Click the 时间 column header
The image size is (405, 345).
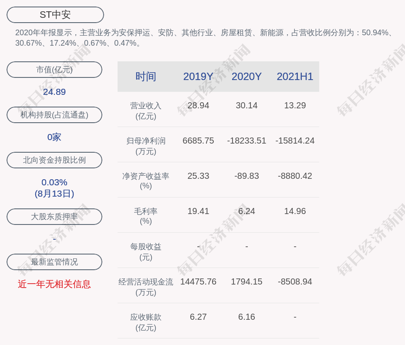(146, 77)
